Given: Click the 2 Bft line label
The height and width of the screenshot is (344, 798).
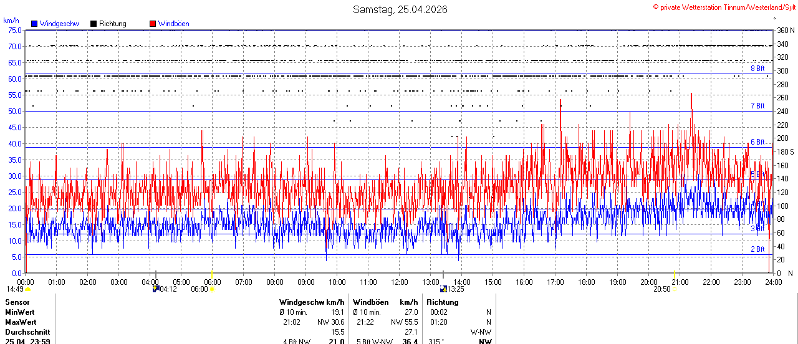Looking at the screenshot, I should [757, 249].
